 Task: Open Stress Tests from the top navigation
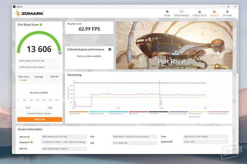pos(200,14)
